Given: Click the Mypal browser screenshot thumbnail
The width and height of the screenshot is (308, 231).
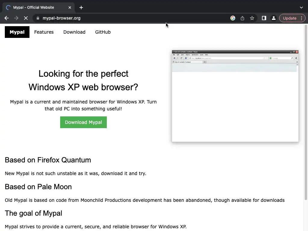Looking at the screenshot, I should (235, 96).
